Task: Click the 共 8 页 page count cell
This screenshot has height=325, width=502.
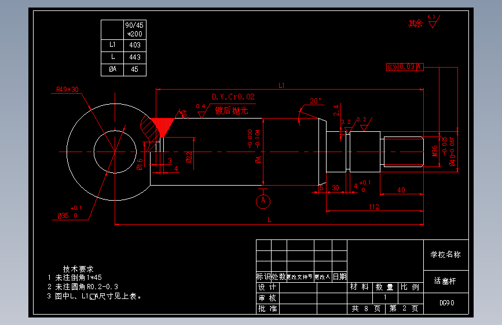Action: tap(366, 309)
